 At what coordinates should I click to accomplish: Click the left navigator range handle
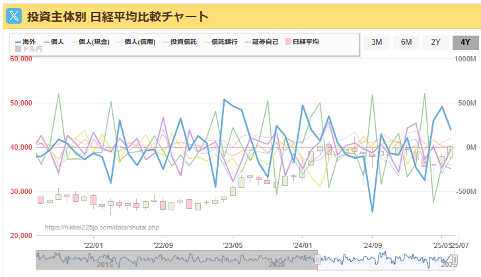(x=318, y=260)
